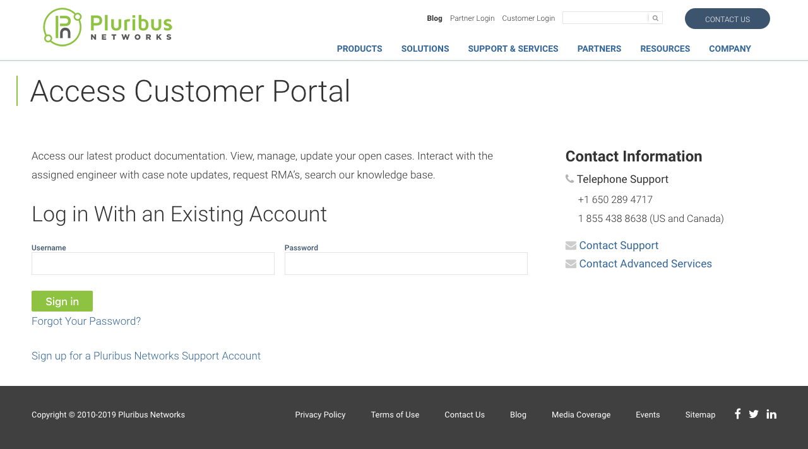Click the Pluribus Networks logo
808x449 pixels.
(107, 26)
